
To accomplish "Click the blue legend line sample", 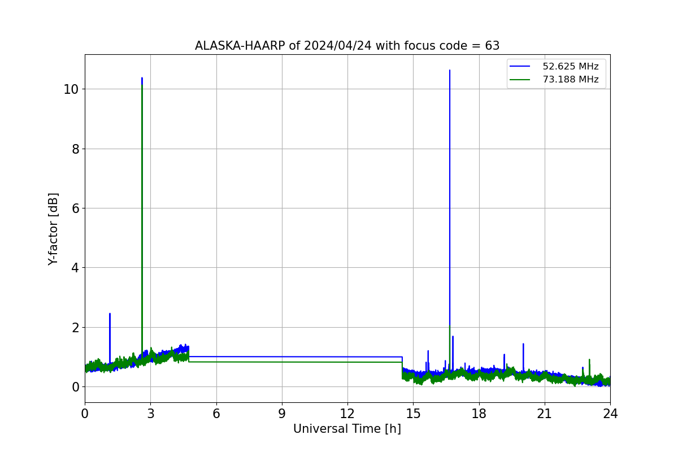I will [x=520, y=67].
